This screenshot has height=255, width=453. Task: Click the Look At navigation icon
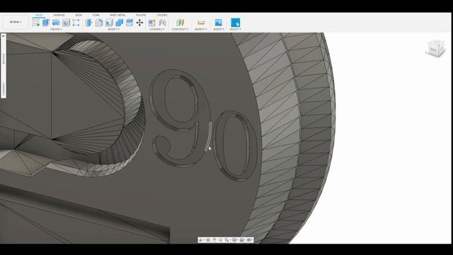208,240
